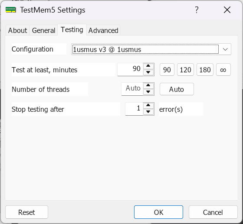The width and height of the screenshot is (243, 224).
Task: Choose the 180 minutes preset
Action: pyautogui.click(x=205, y=70)
